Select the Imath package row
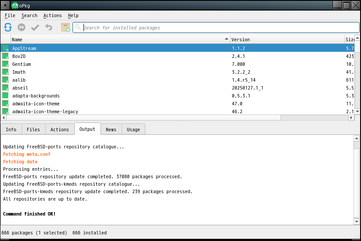Screen dimensions: 361x241 (177, 72)
